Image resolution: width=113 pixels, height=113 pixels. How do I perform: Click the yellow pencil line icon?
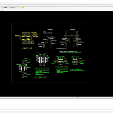[x=19, y=8]
